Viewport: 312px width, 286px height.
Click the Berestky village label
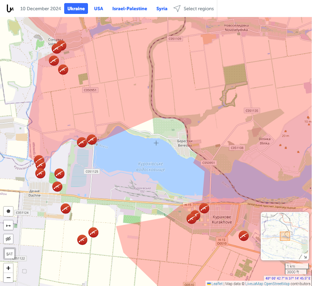coord(185,143)
